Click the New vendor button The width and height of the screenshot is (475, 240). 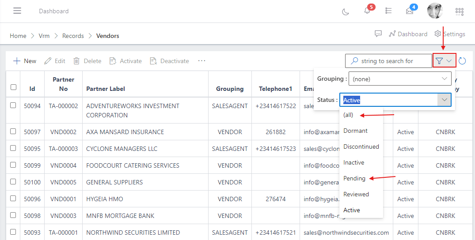click(25, 61)
